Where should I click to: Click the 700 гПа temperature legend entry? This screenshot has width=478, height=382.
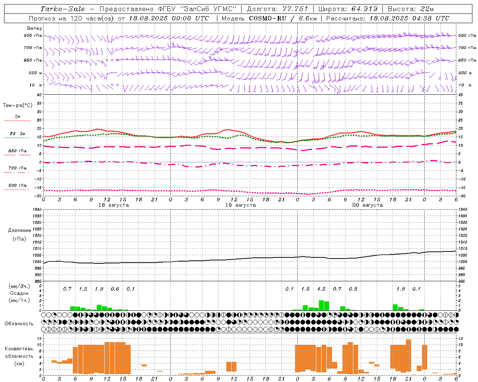point(18,168)
